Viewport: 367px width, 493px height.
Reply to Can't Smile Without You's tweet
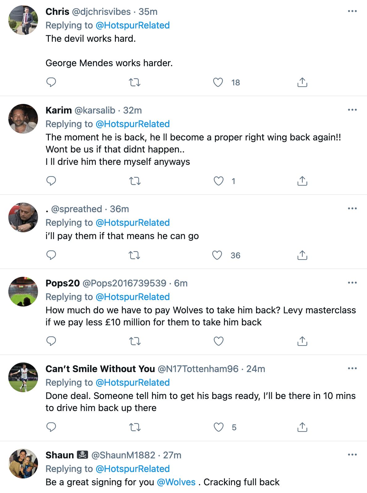click(x=51, y=427)
